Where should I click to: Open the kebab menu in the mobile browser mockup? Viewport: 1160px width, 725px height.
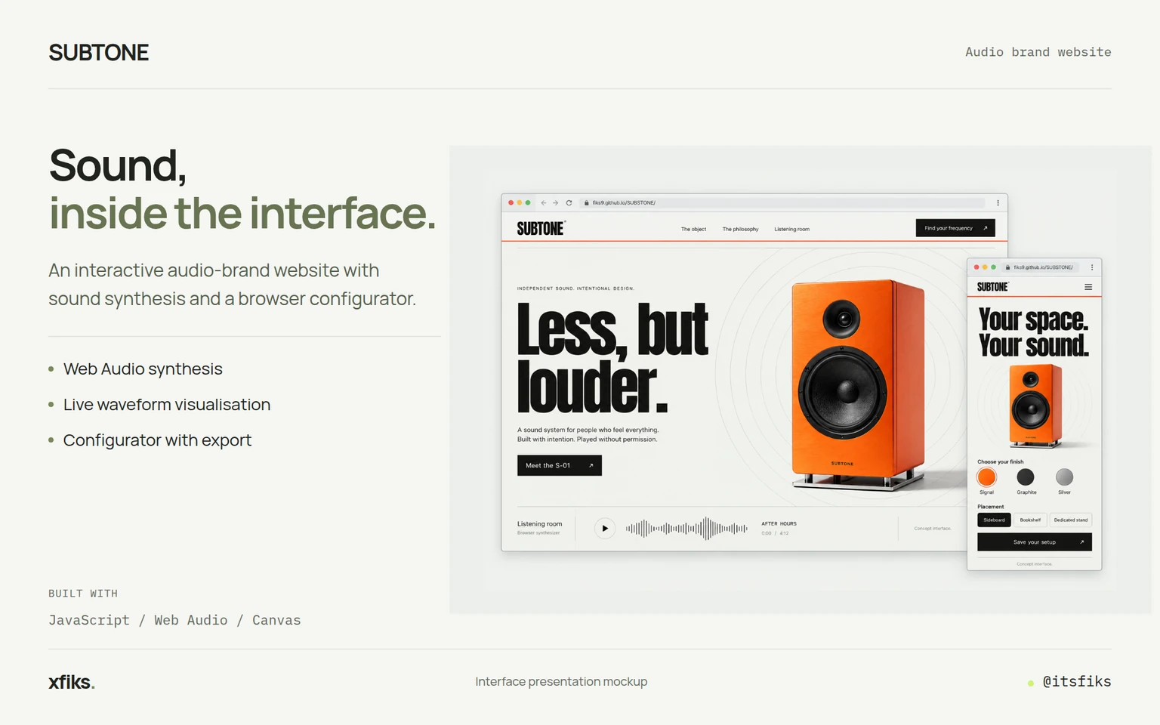coord(1092,267)
